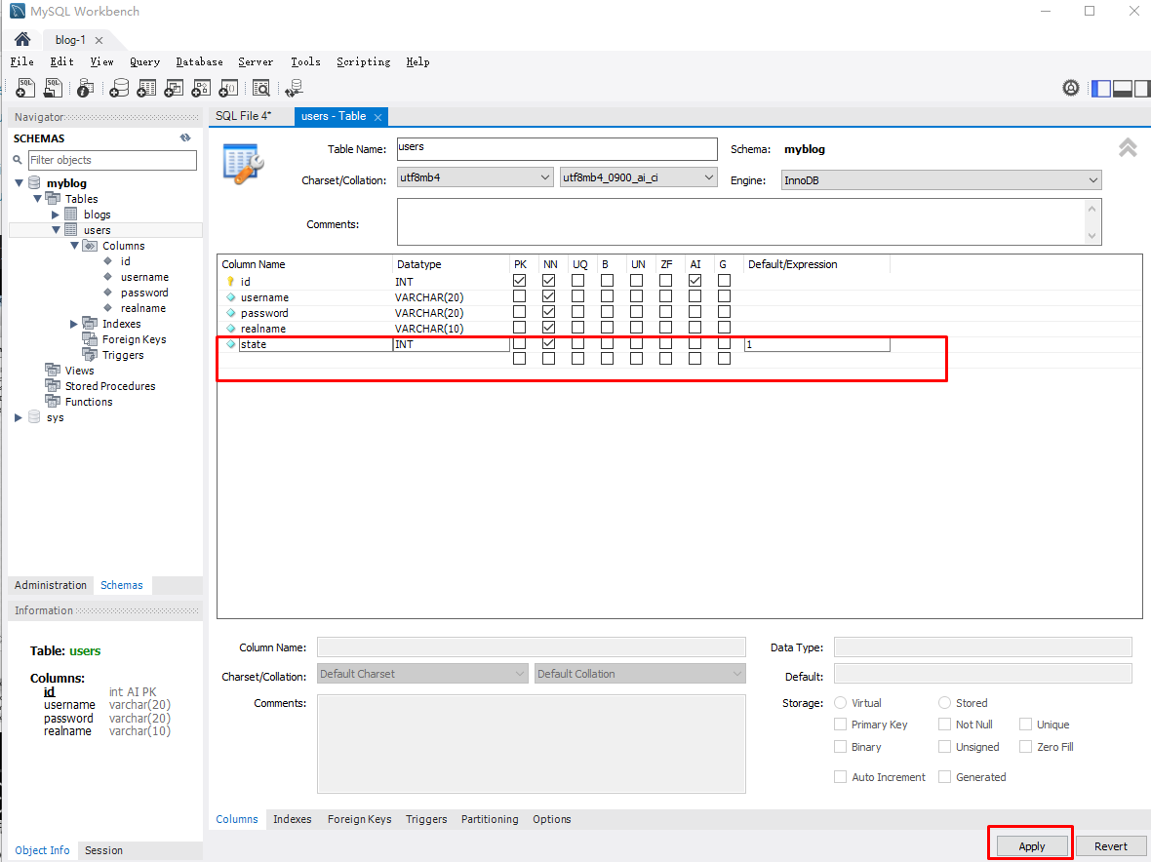The image size is (1151, 862).
Task: Create new stored procedure toolbar icon
Action: tap(201, 88)
